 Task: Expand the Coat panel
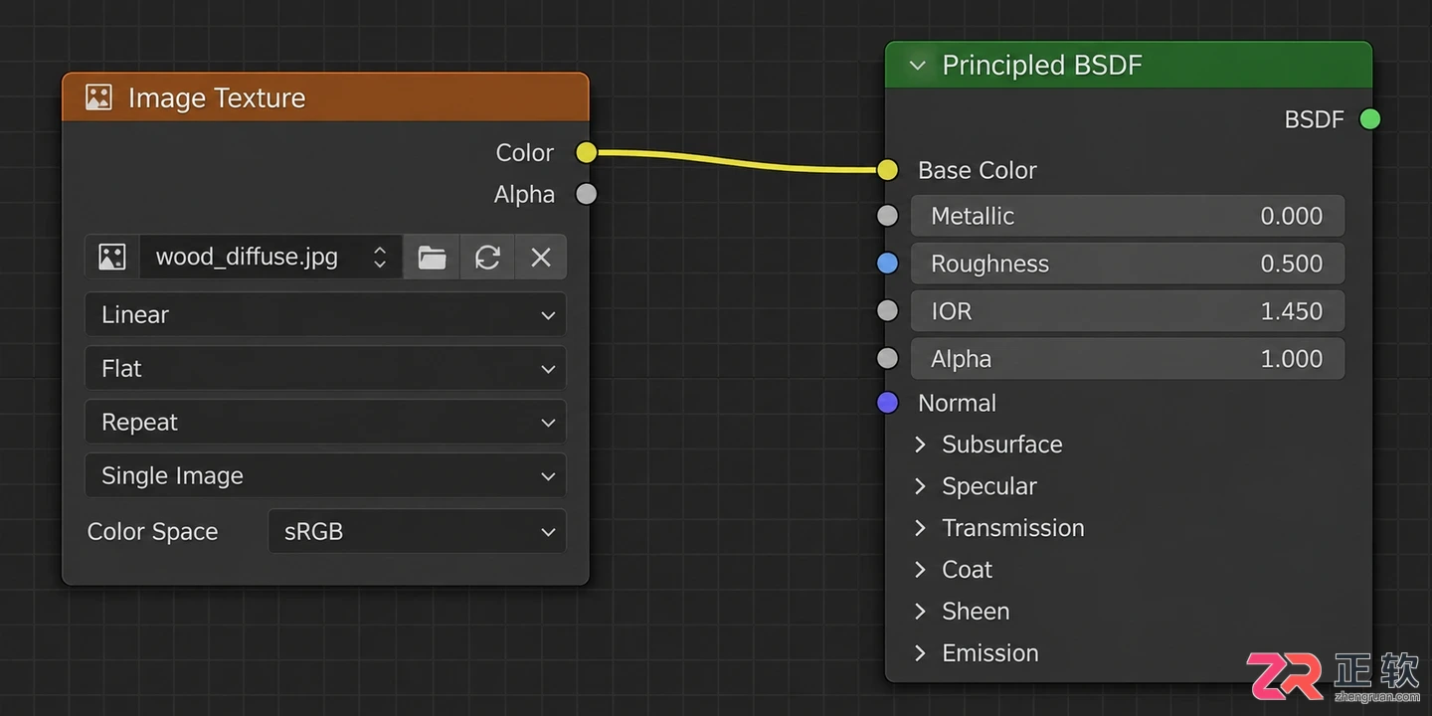(921, 570)
